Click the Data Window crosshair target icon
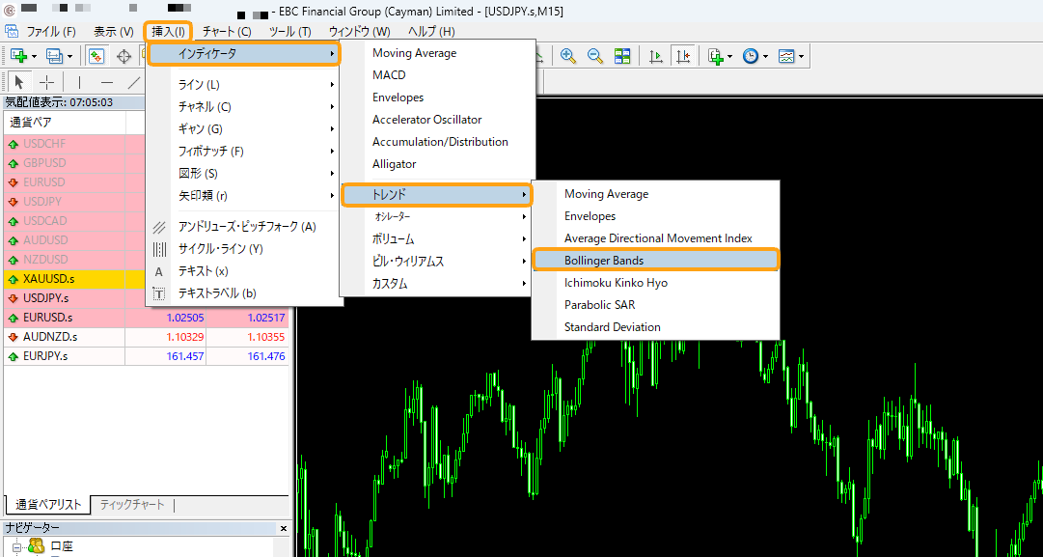Image resolution: width=1043 pixels, height=557 pixels. pos(124,57)
